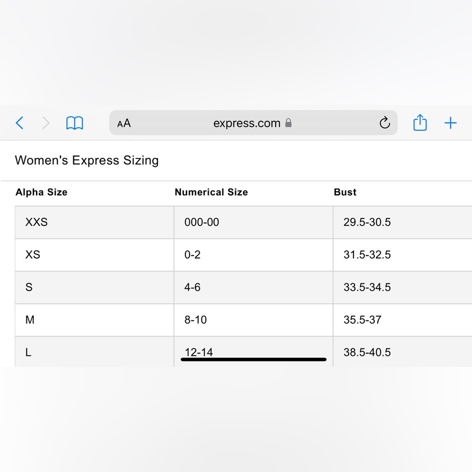472x472 pixels.
Task: Go back using the Safari back arrow
Action: pyautogui.click(x=19, y=123)
